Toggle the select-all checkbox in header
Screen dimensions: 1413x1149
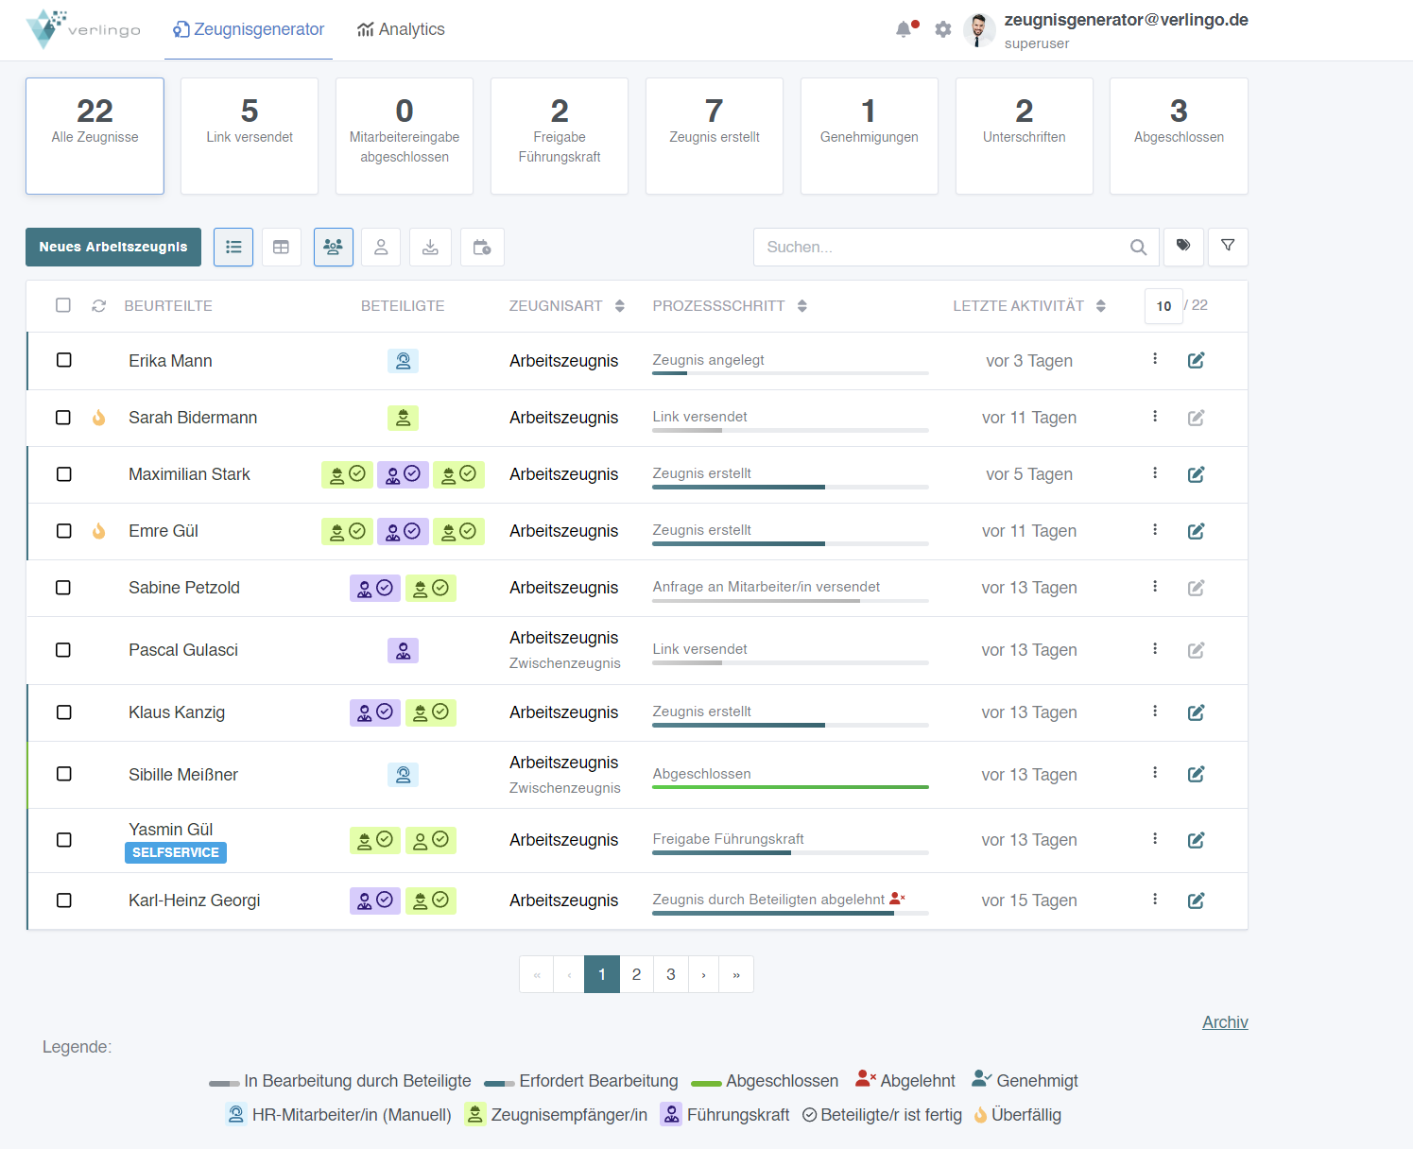63,305
